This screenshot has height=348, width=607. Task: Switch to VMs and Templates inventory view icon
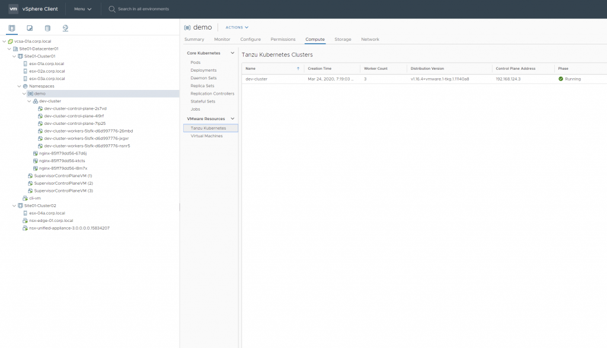tap(30, 28)
